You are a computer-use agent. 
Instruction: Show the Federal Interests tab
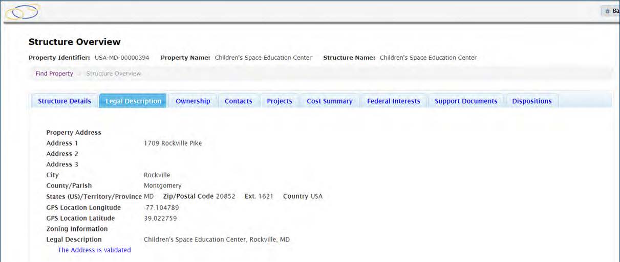(394, 101)
